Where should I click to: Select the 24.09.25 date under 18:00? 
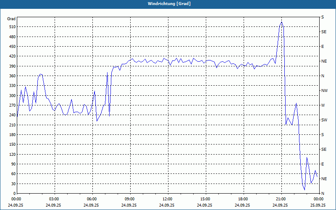coord(242,205)
